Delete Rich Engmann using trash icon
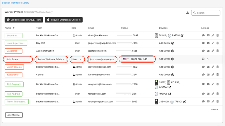 [217, 84]
